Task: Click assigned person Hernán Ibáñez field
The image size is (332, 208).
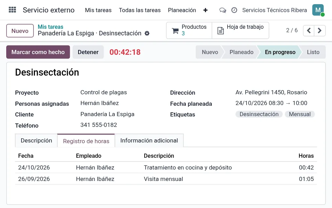Action: pyautogui.click(x=100, y=103)
